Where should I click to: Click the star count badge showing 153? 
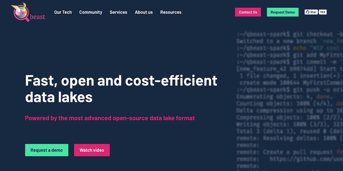322,12
